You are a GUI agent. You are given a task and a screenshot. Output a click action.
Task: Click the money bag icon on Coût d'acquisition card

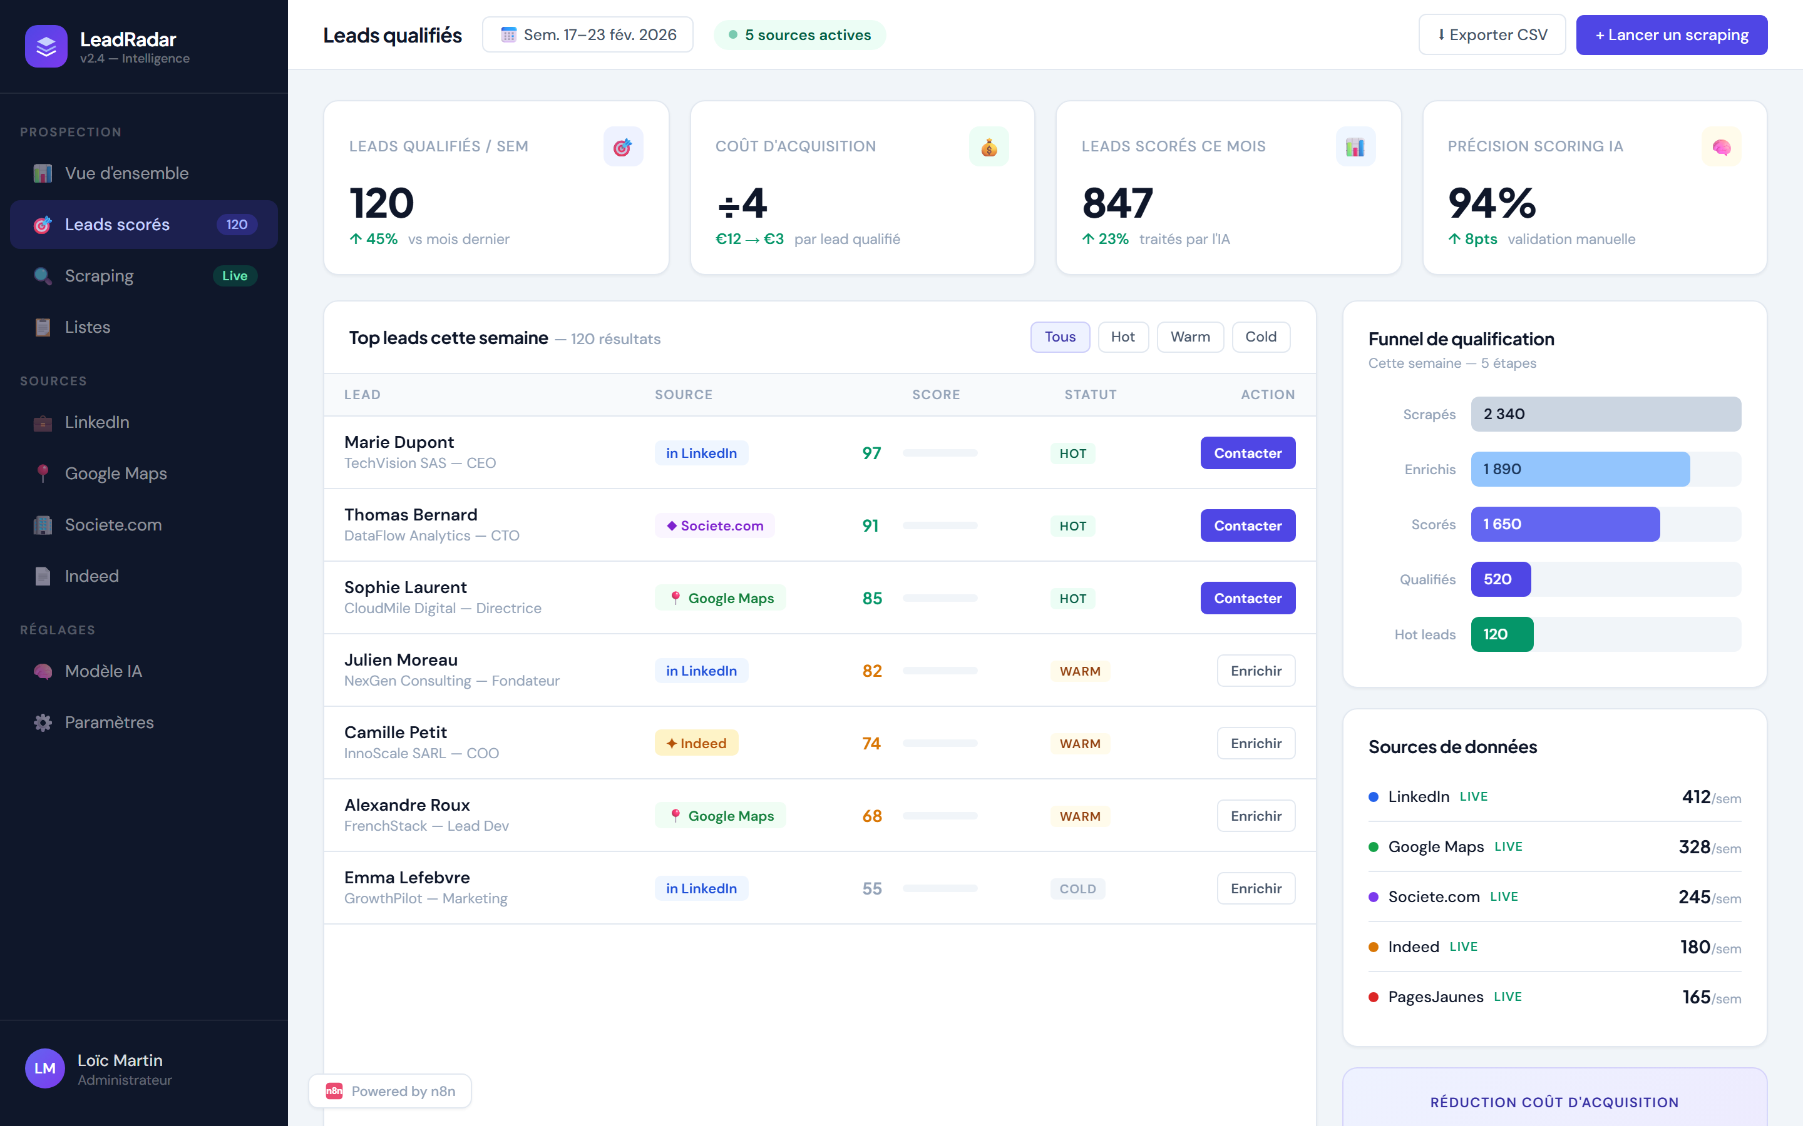click(989, 146)
